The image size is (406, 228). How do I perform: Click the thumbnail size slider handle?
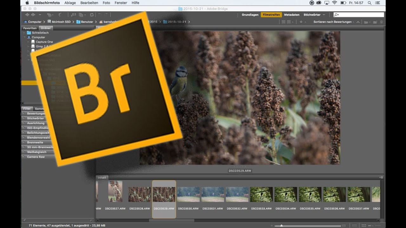281,225
